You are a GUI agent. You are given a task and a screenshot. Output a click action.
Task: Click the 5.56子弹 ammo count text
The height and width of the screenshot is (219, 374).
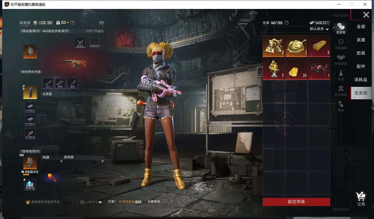tap(95, 31)
